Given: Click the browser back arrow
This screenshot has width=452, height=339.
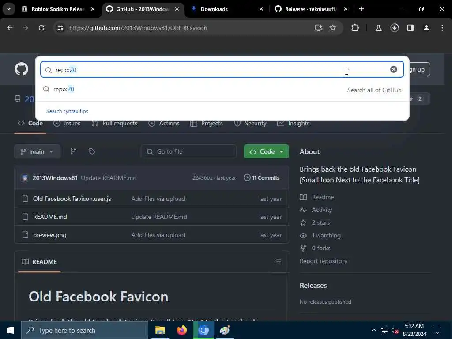Looking at the screenshot, I should (x=10, y=28).
